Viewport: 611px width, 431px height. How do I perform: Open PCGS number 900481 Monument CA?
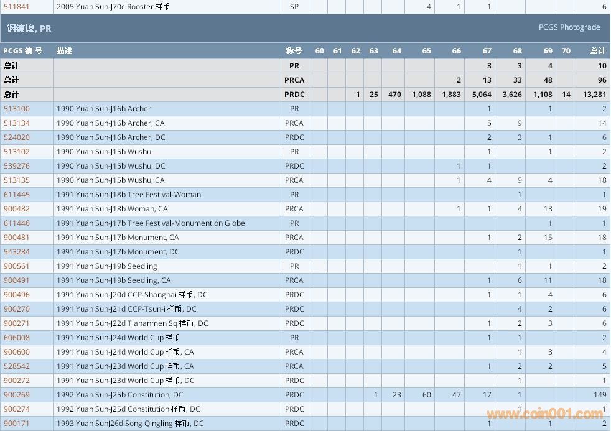click(17, 238)
